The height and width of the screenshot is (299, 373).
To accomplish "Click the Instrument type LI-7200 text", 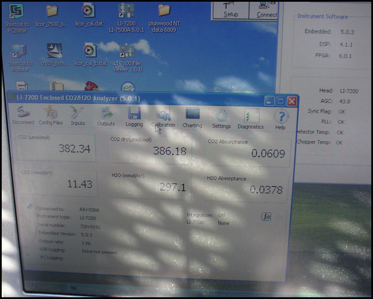I will pyautogui.click(x=88, y=218).
